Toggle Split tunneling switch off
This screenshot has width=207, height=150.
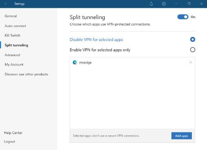click(183, 17)
